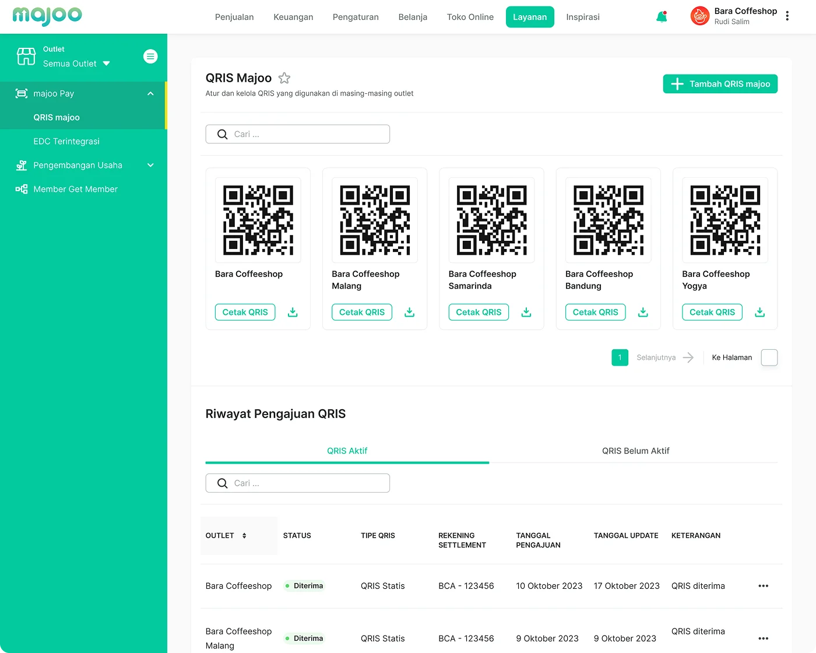
Task: Open the Inspirasi menu
Action: [583, 17]
